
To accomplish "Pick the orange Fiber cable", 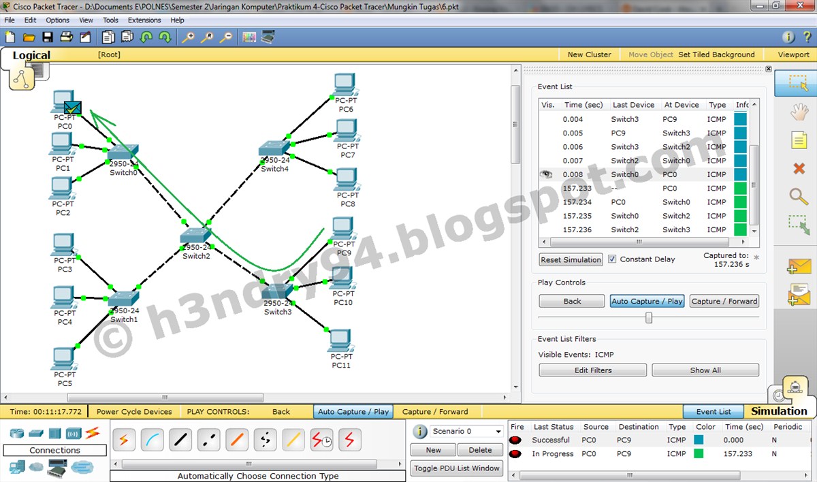I will 237,440.
